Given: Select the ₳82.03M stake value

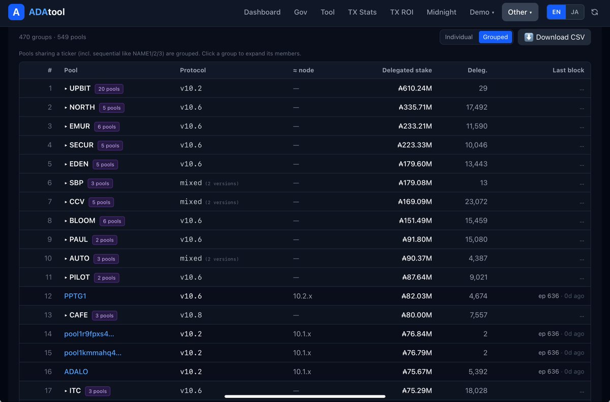Looking at the screenshot, I should (417, 296).
